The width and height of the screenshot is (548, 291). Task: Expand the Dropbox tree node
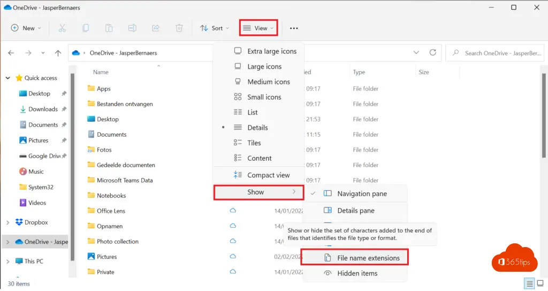7,222
